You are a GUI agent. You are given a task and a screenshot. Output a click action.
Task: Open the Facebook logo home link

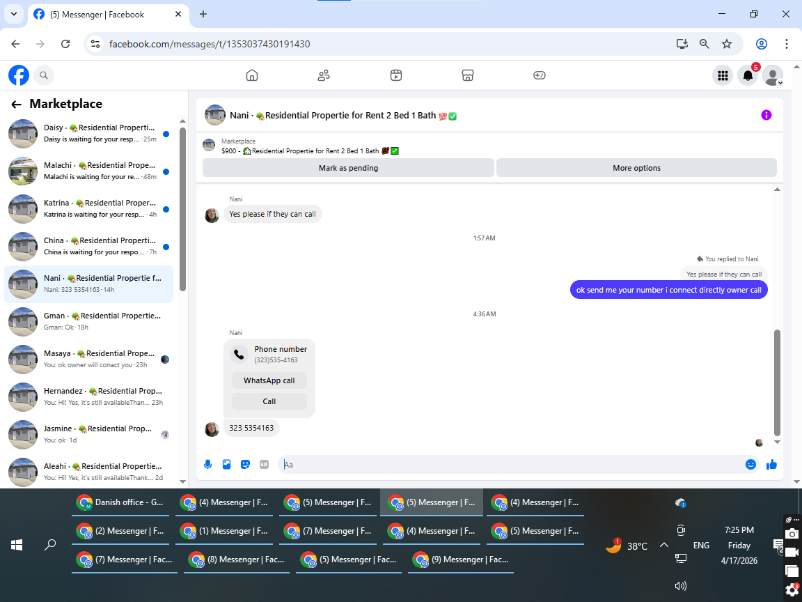tap(18, 75)
